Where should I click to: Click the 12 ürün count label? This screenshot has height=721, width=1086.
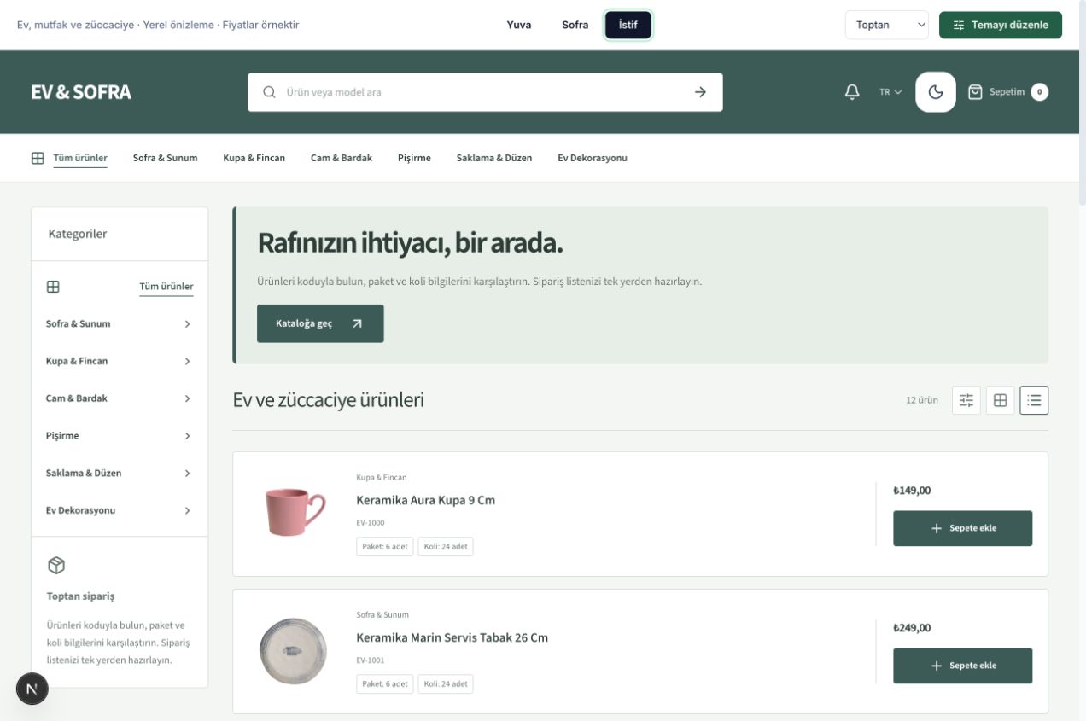(922, 400)
